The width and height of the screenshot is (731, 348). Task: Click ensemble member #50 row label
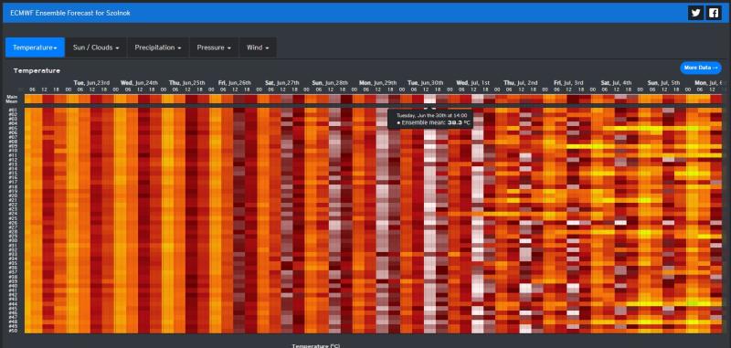click(13, 331)
